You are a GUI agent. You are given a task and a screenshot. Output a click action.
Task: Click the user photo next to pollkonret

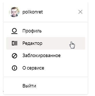[x=14, y=12]
